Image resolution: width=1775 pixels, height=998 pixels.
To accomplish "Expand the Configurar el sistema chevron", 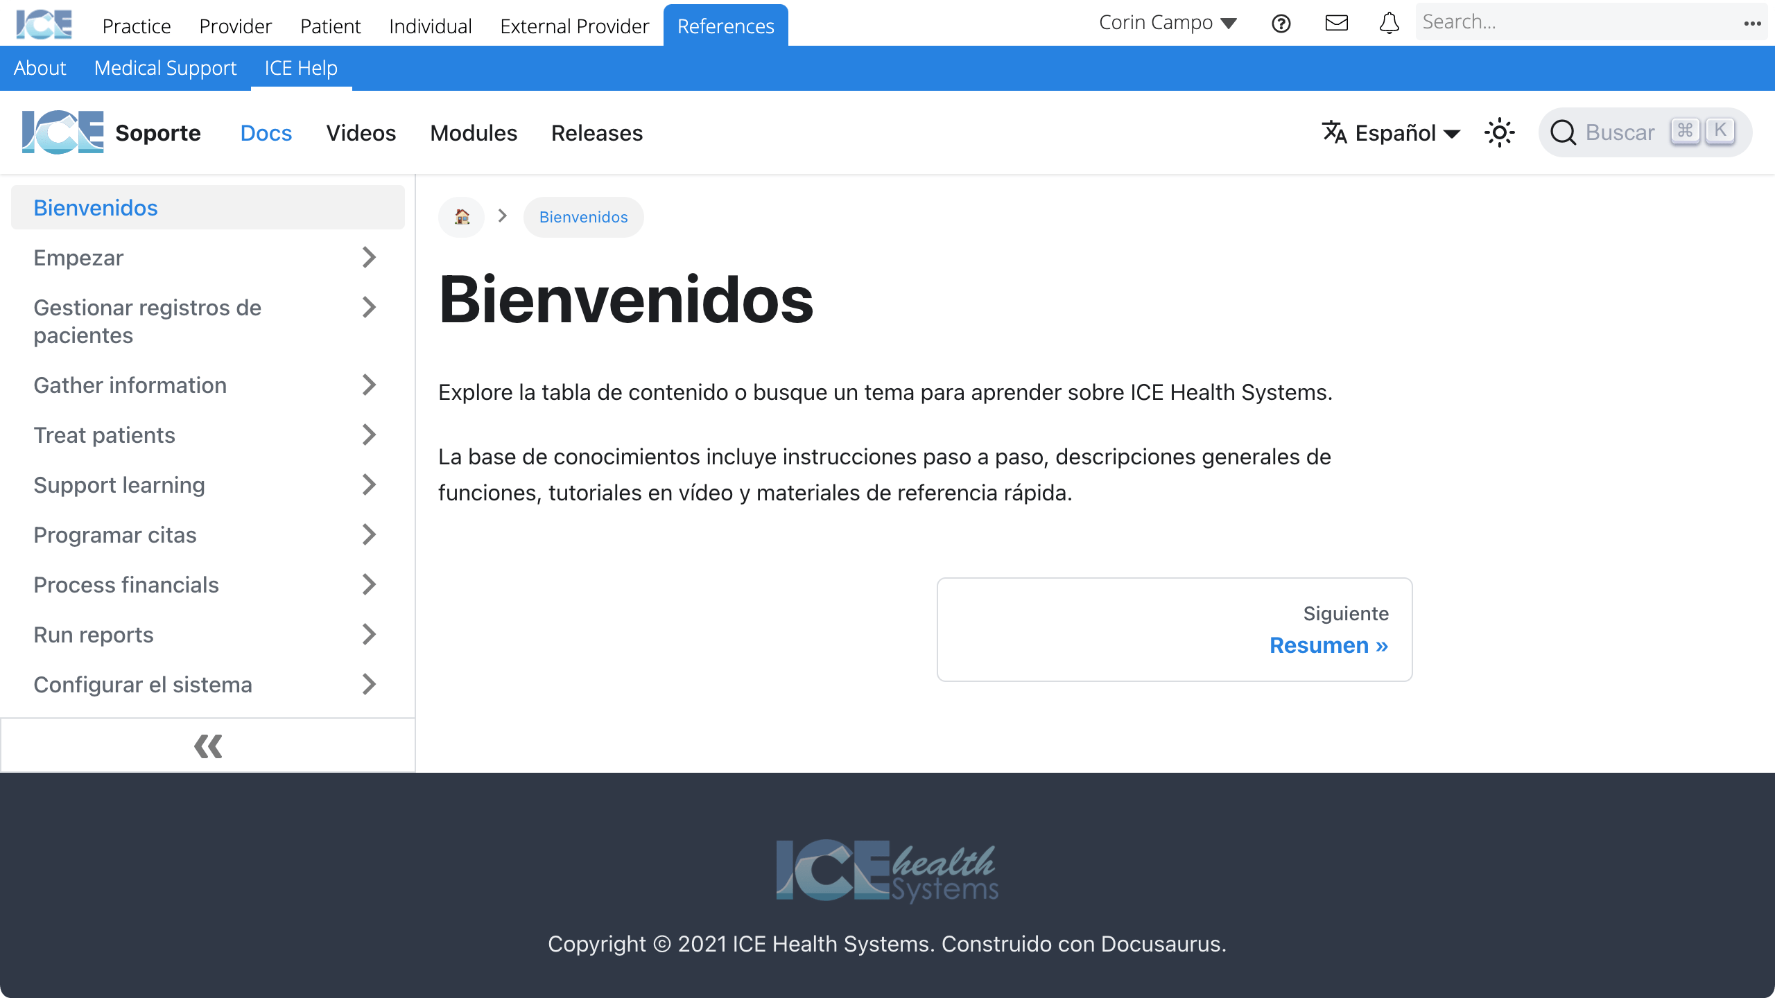I will pyautogui.click(x=369, y=684).
